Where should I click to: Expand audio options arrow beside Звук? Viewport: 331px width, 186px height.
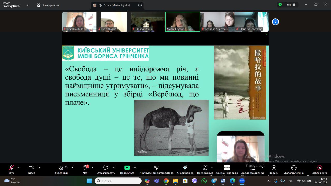coord(18,168)
